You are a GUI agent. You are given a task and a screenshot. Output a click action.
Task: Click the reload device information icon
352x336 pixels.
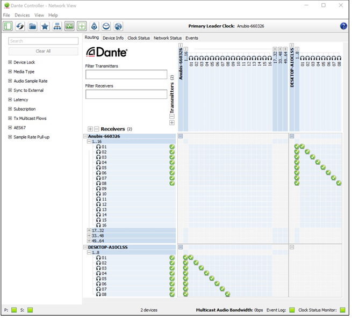(20, 26)
